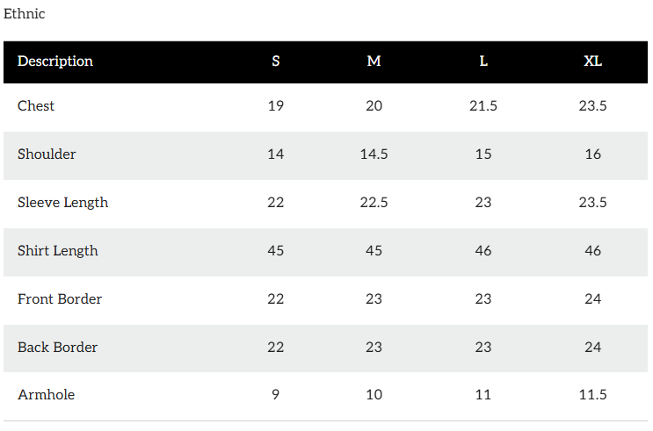Viewport: 653px width, 431px height.
Task: Click Shoulder value 14.5 for size M
Action: 374,154
